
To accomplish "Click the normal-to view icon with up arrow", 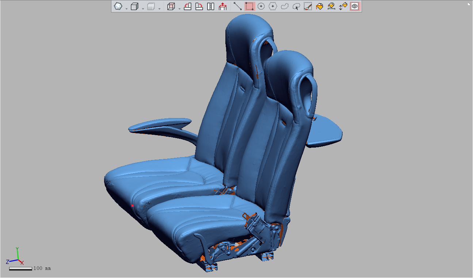I will (222, 6).
